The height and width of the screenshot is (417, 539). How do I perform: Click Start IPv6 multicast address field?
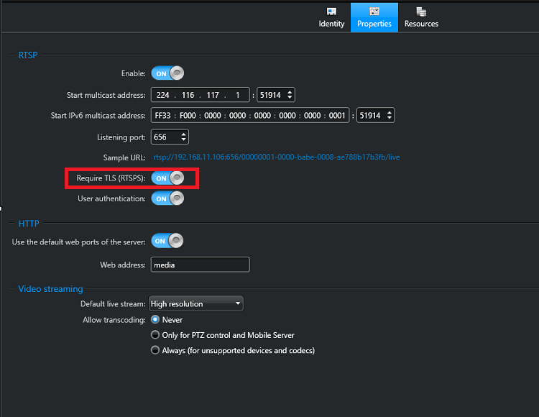[249, 116]
